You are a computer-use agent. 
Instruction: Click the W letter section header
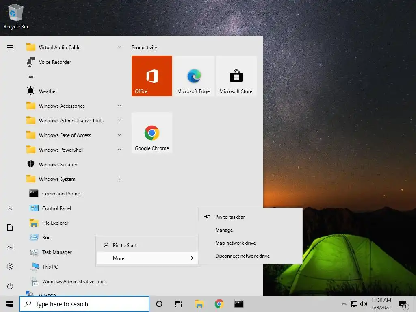coord(31,78)
